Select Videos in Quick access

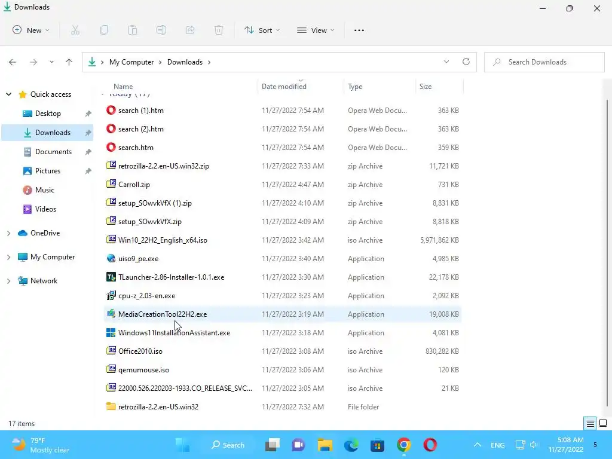pyautogui.click(x=48, y=209)
